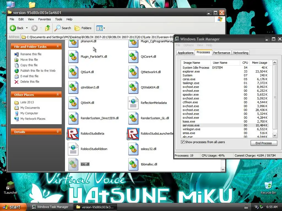The height and width of the screenshot is (211, 282).
Task: Select the lsass.exe process row
Action: (x=225, y=121)
